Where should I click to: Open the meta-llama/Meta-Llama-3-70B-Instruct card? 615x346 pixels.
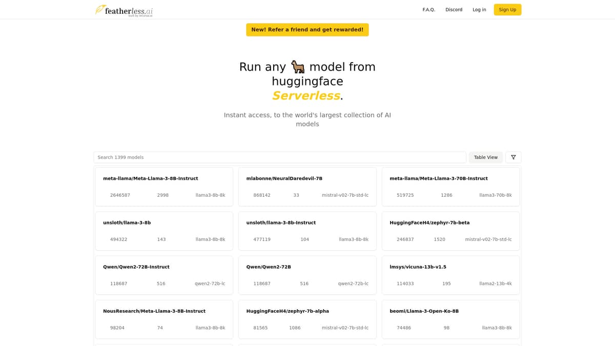(450, 187)
